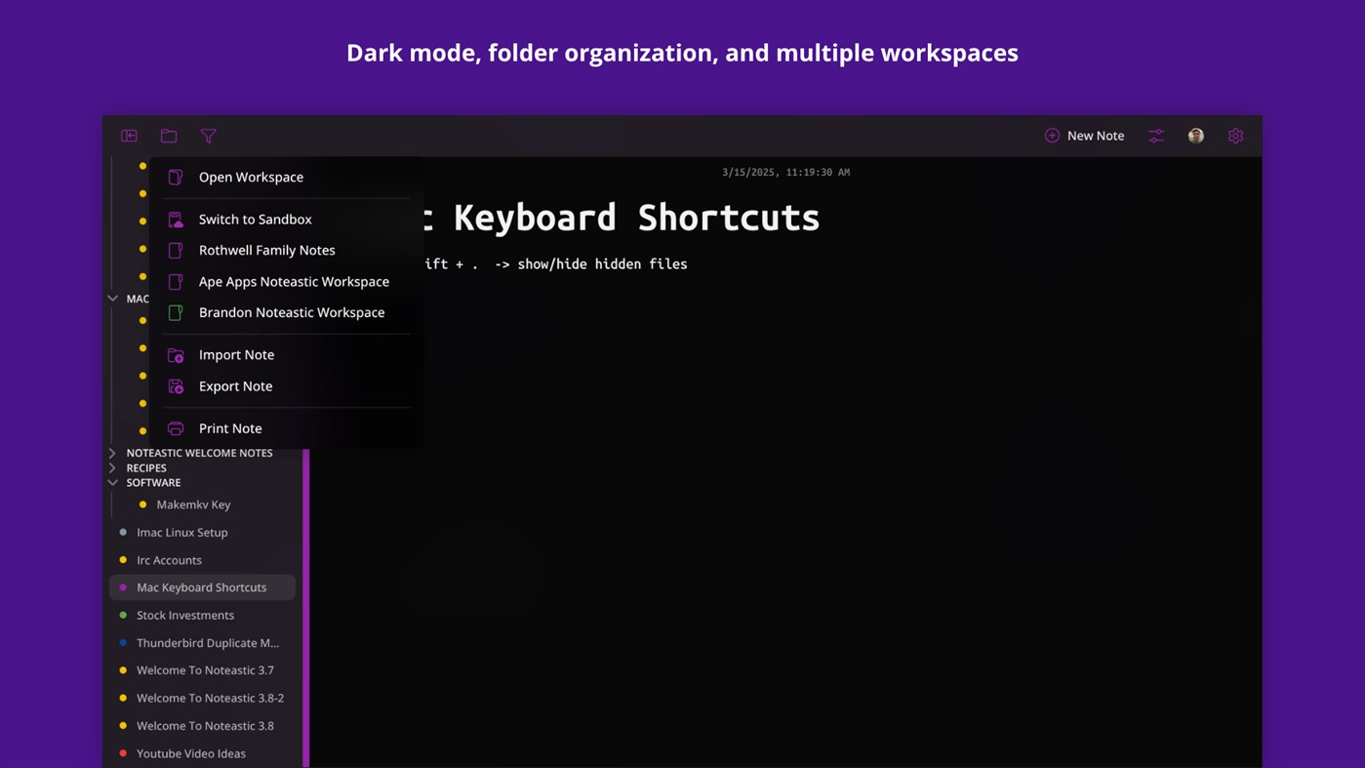Expand the Recipes folder

112,467
